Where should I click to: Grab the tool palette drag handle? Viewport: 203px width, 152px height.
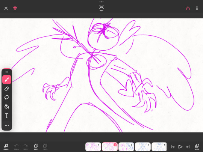point(7,72)
